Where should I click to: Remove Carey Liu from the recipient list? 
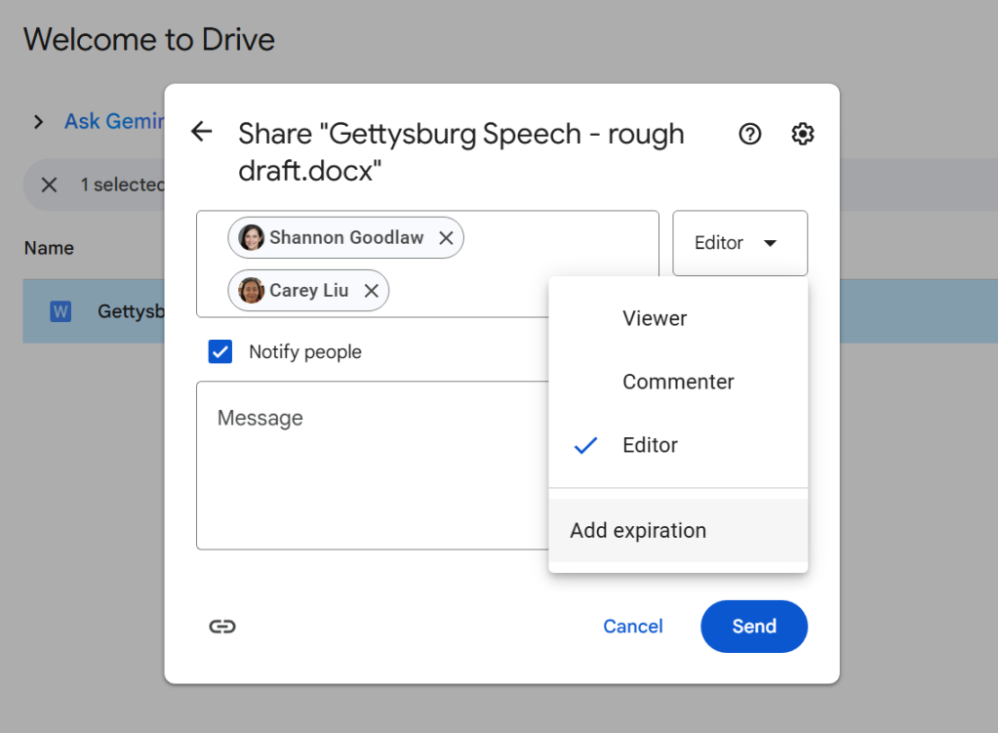(371, 290)
